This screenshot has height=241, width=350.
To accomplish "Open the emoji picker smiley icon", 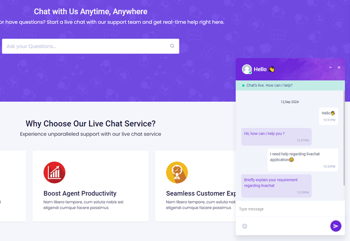I will (x=244, y=226).
